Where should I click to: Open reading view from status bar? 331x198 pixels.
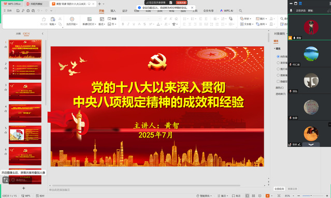click(x=260, y=196)
